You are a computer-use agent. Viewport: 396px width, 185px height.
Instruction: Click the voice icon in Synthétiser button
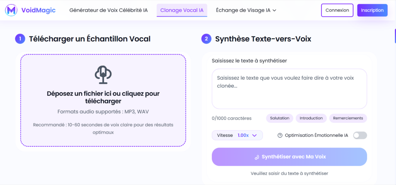[256, 157]
